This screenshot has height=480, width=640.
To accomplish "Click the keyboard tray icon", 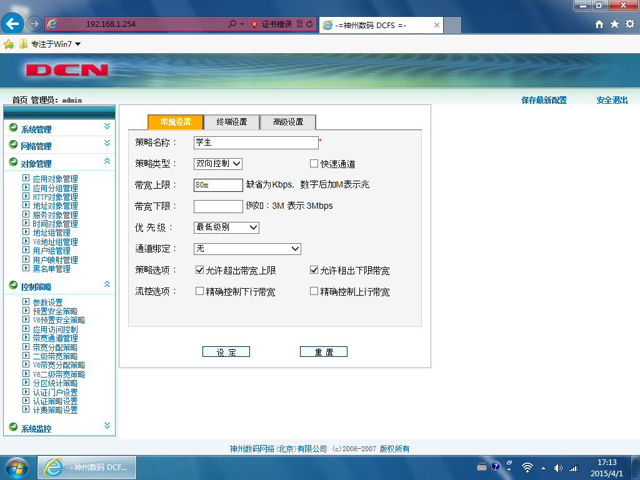I will [482, 467].
